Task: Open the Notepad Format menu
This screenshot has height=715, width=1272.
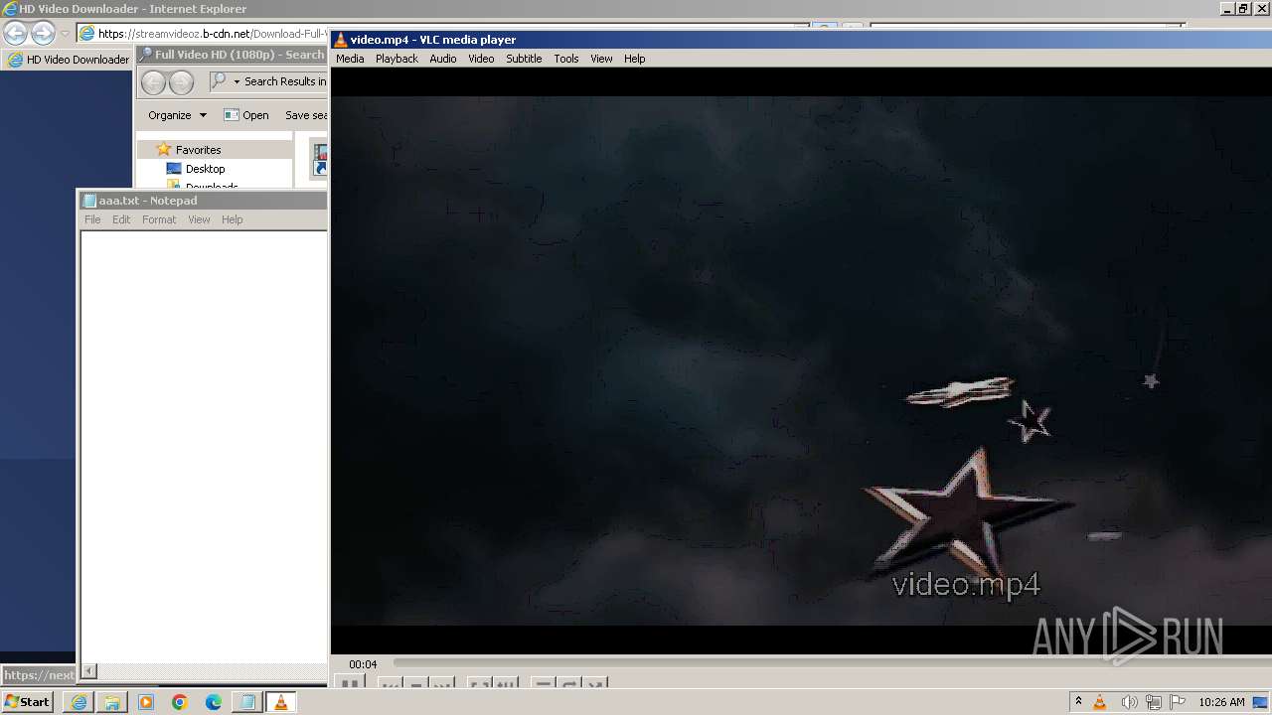Action: (159, 219)
